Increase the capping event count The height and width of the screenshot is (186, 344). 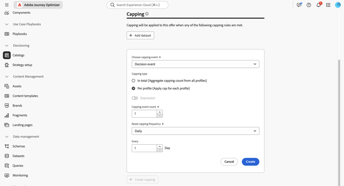pyautogui.click(x=160, y=112)
